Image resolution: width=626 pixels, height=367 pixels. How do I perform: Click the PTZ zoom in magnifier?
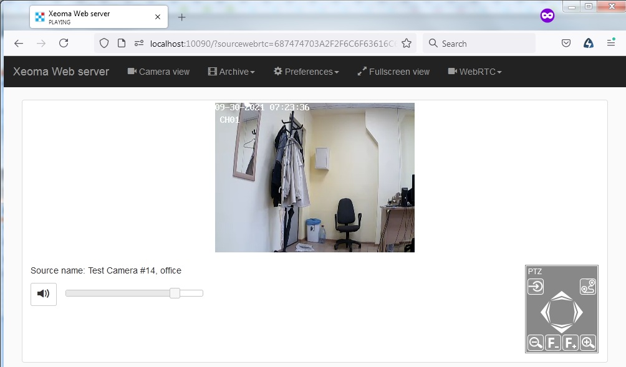(588, 343)
